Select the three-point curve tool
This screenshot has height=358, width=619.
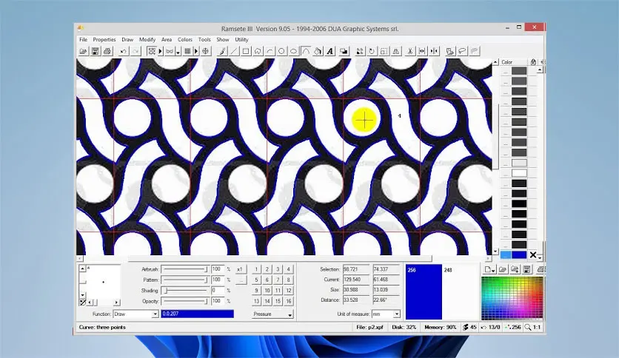tap(306, 51)
